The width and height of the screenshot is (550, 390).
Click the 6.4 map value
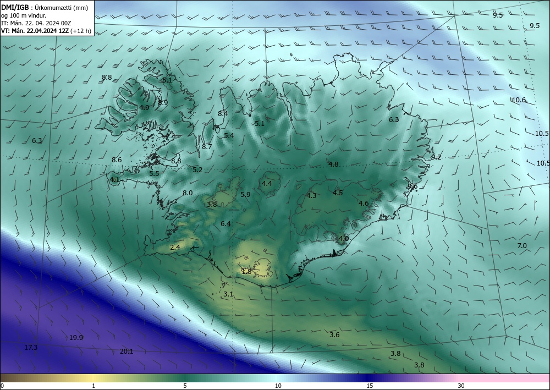tap(226, 224)
